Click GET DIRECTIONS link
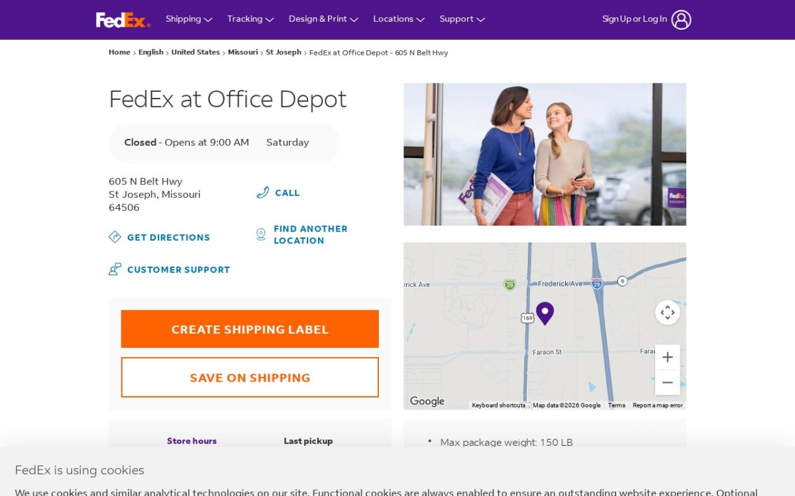This screenshot has height=496, width=795. click(168, 237)
